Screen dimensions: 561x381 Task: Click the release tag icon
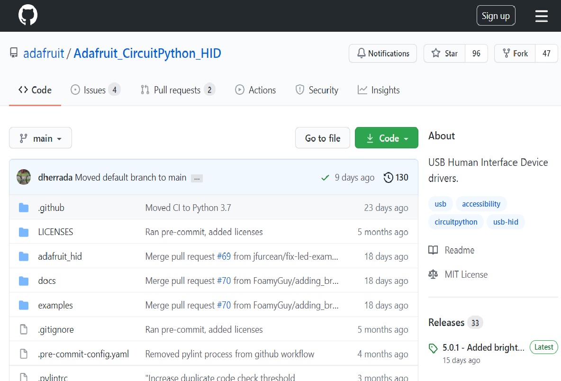point(433,348)
